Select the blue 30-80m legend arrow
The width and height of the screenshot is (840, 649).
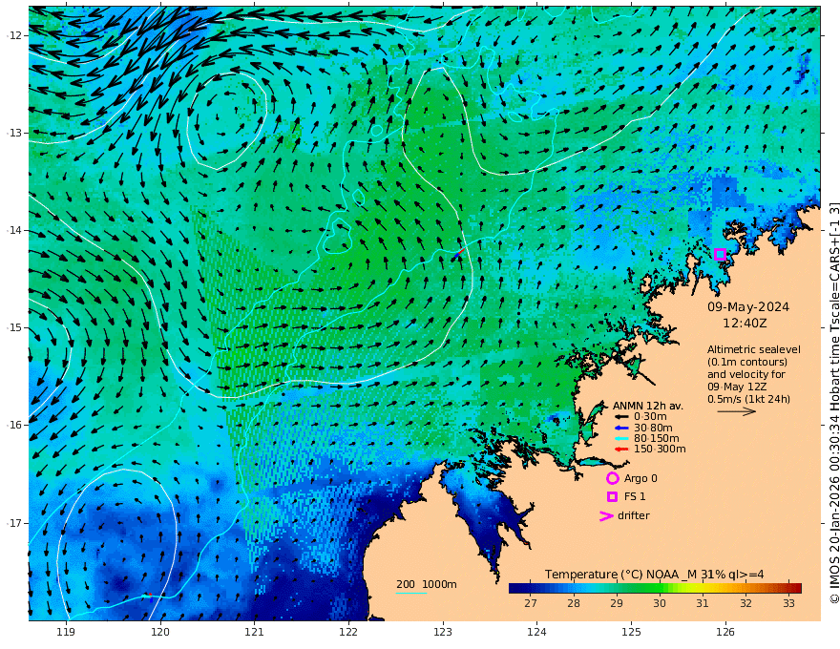(x=621, y=428)
